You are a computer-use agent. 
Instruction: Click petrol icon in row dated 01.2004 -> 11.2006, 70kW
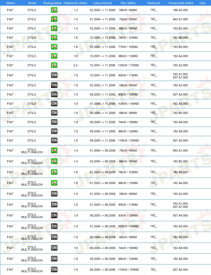(x=54, y=19)
